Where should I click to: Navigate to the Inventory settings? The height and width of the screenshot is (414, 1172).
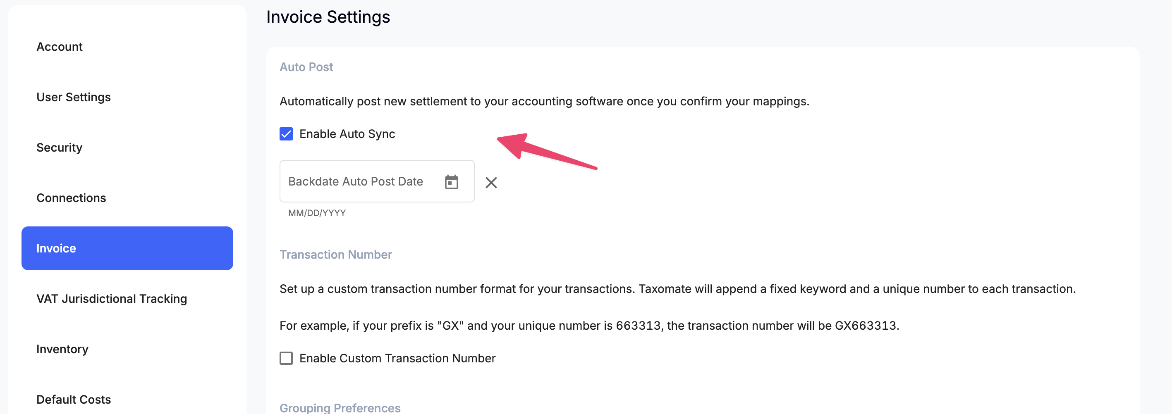click(x=62, y=349)
